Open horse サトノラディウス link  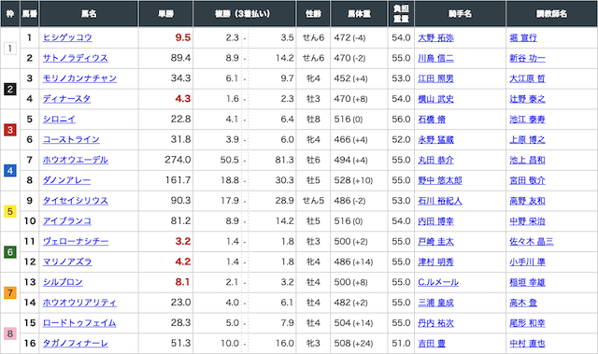75,58
